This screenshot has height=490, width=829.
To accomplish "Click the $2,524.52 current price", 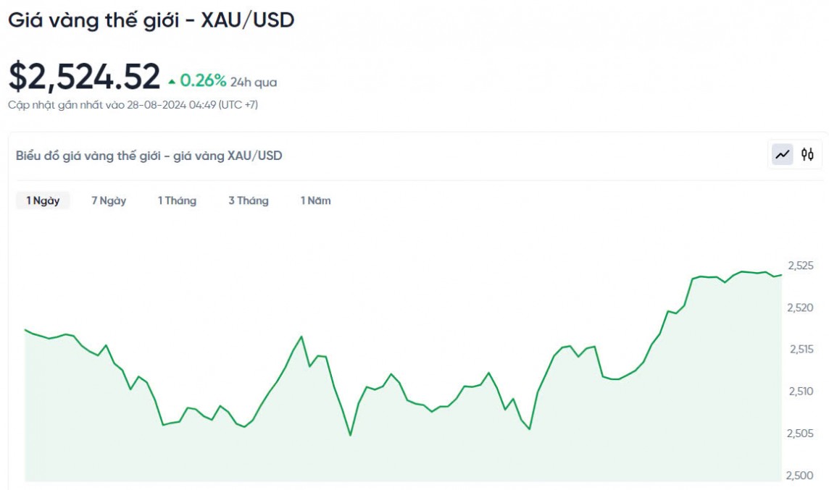I will point(84,77).
